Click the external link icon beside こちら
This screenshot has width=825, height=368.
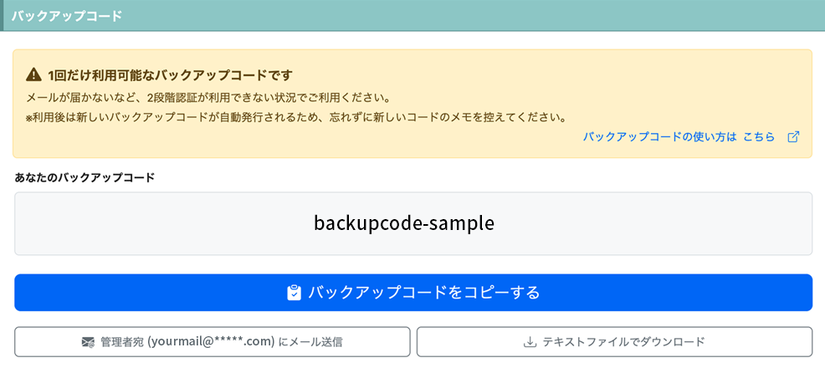[793, 137]
